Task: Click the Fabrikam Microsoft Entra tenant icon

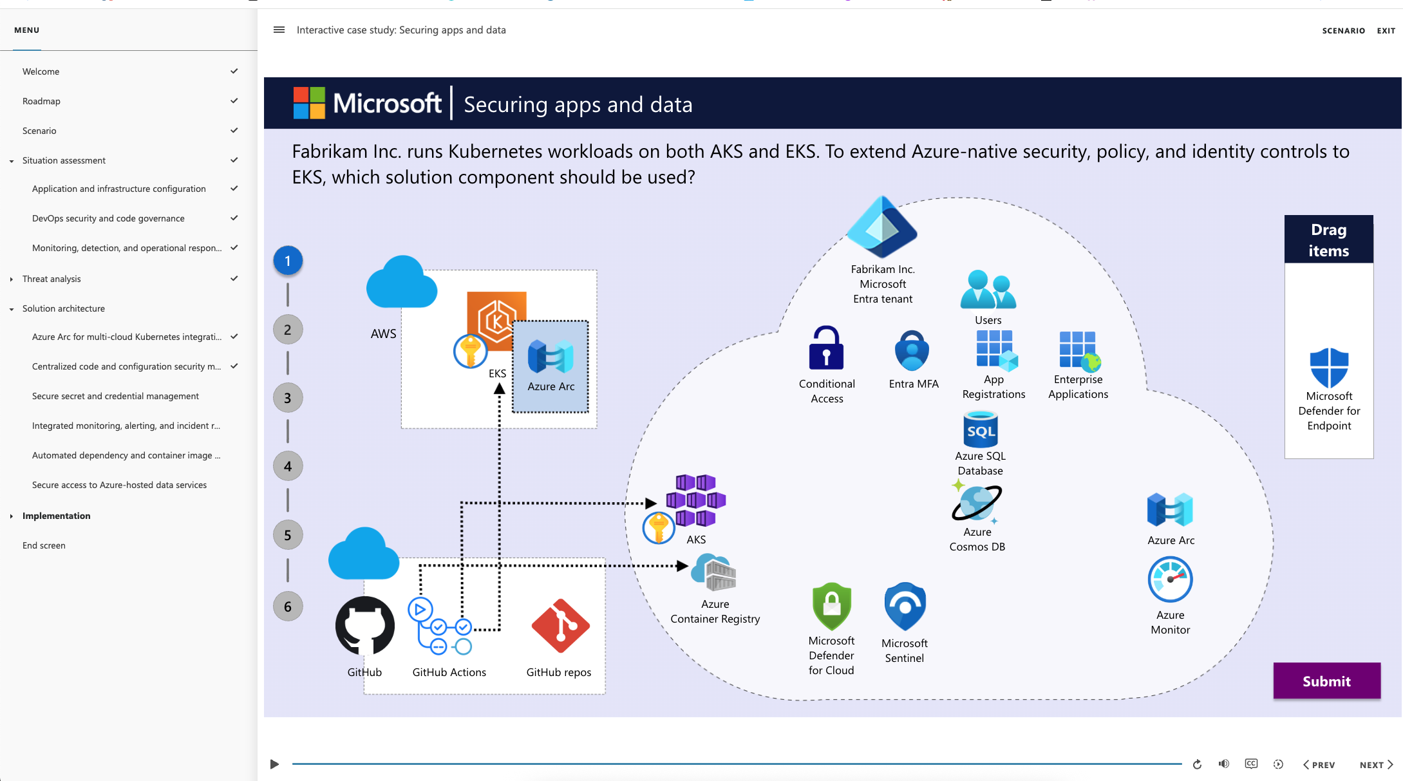Action: point(881,227)
